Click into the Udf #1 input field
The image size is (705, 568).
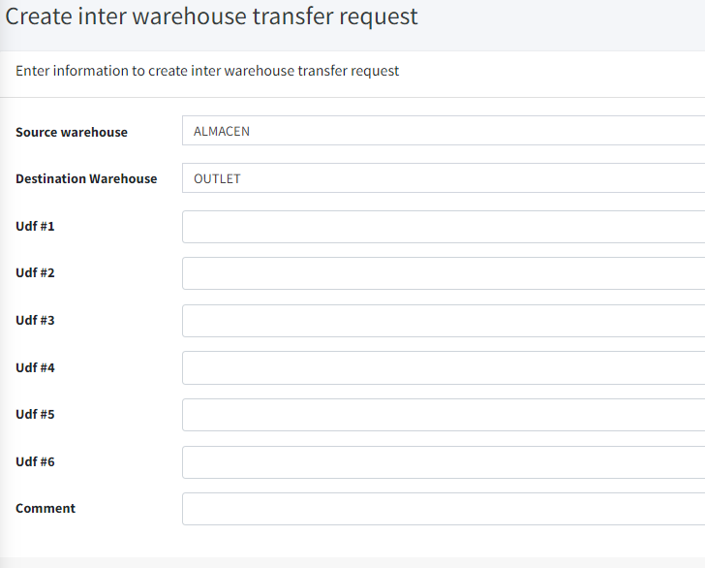443,226
